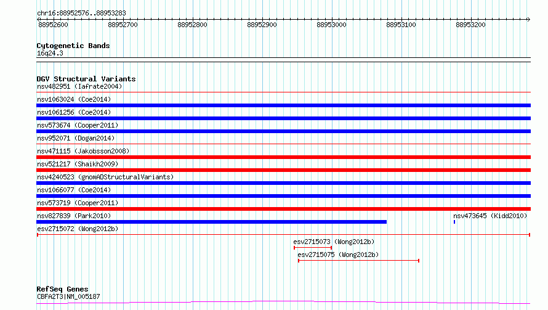Viewport: 548px width, 310px height.
Task: Click the nsv4240523 blue variant bar
Action: 283,183
